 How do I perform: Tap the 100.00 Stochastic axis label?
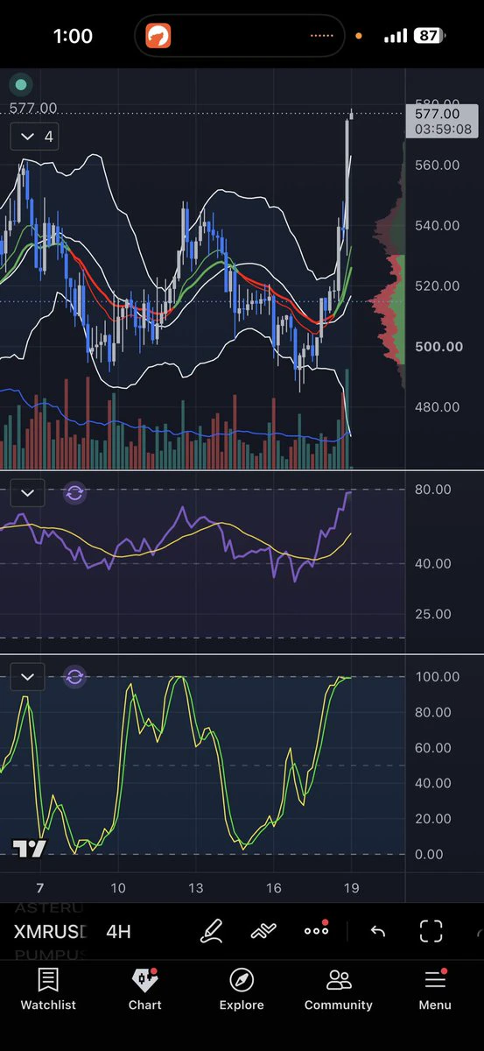point(438,676)
